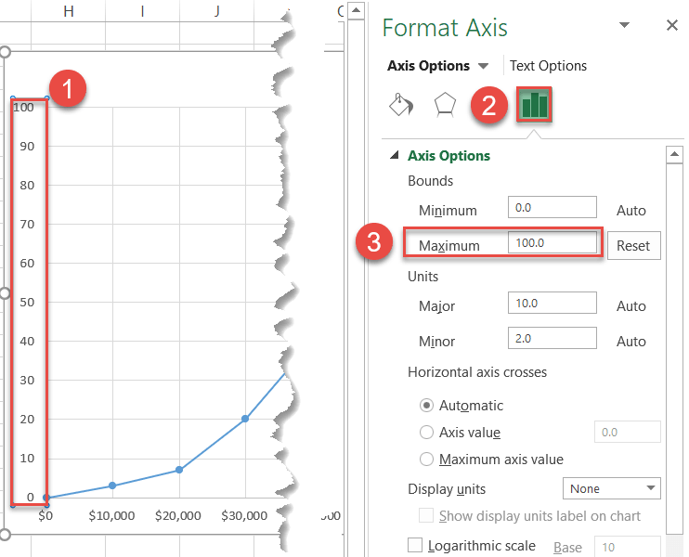
Task: Select column J header
Action: point(216,11)
